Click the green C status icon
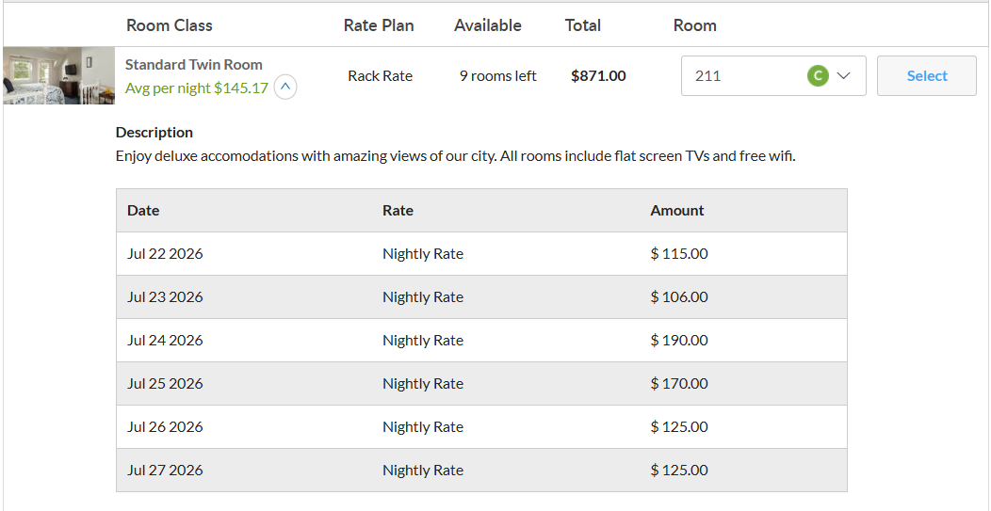The width and height of the screenshot is (991, 511). tap(817, 76)
